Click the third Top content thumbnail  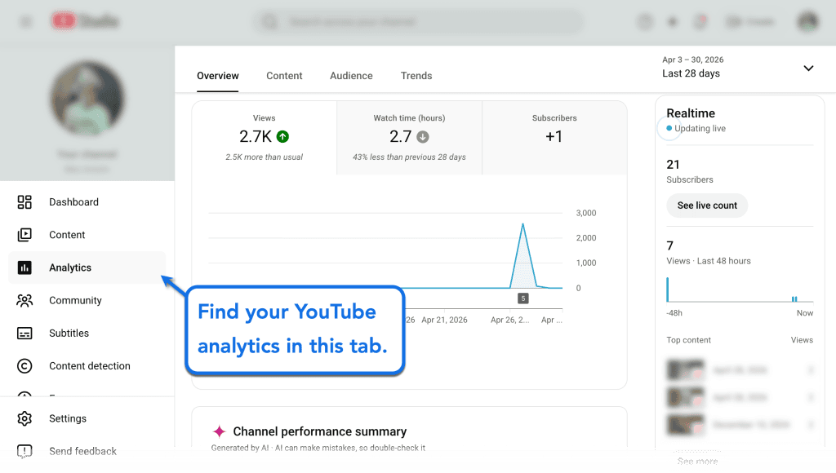[685, 425]
